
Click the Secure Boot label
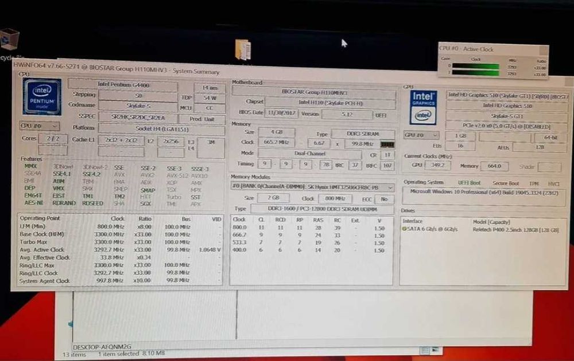(x=506, y=183)
